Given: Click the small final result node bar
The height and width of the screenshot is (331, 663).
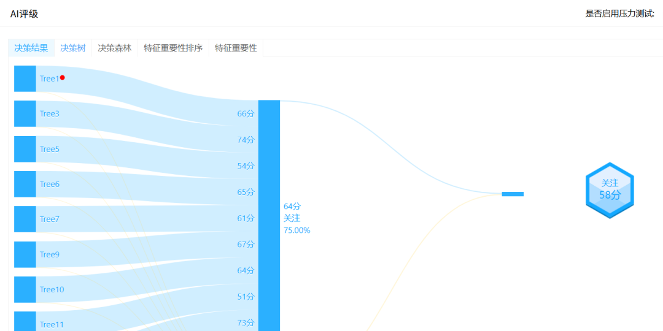Looking at the screenshot, I should coord(513,194).
